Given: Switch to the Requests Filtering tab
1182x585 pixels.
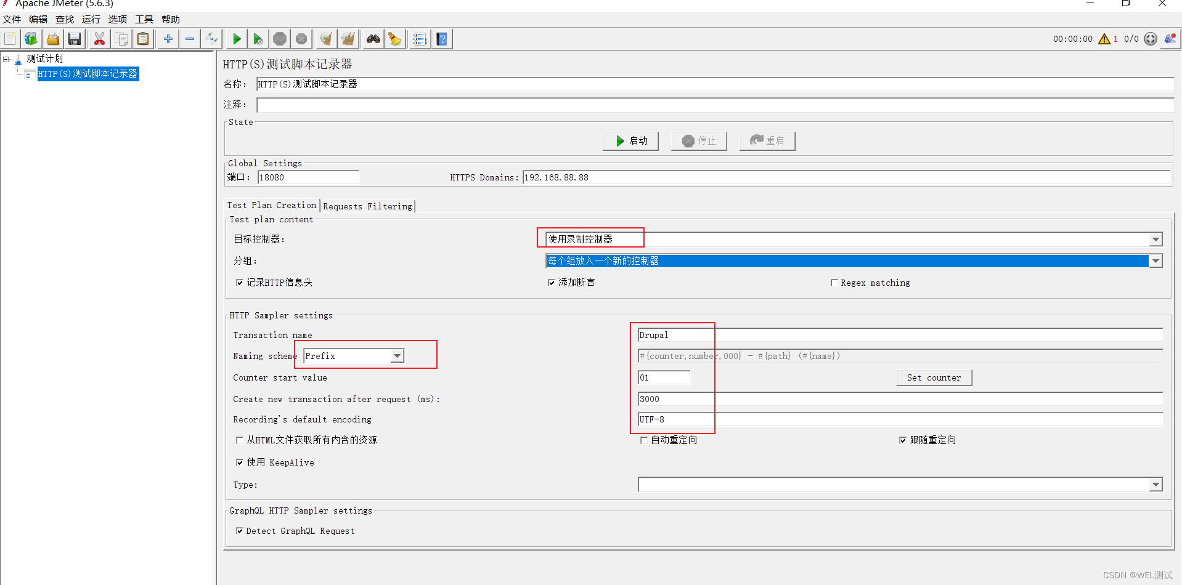Looking at the screenshot, I should click(368, 206).
